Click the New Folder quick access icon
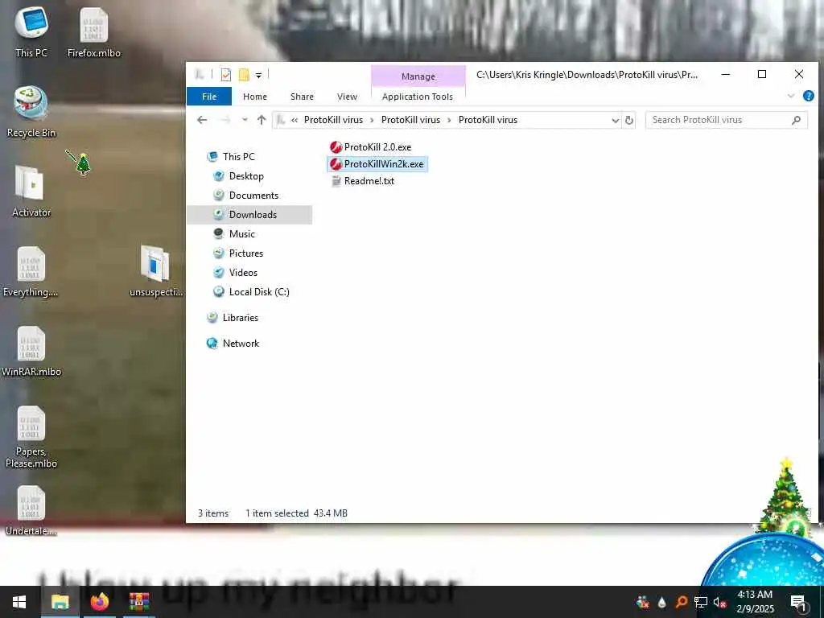The width and height of the screenshot is (824, 618). point(244,75)
